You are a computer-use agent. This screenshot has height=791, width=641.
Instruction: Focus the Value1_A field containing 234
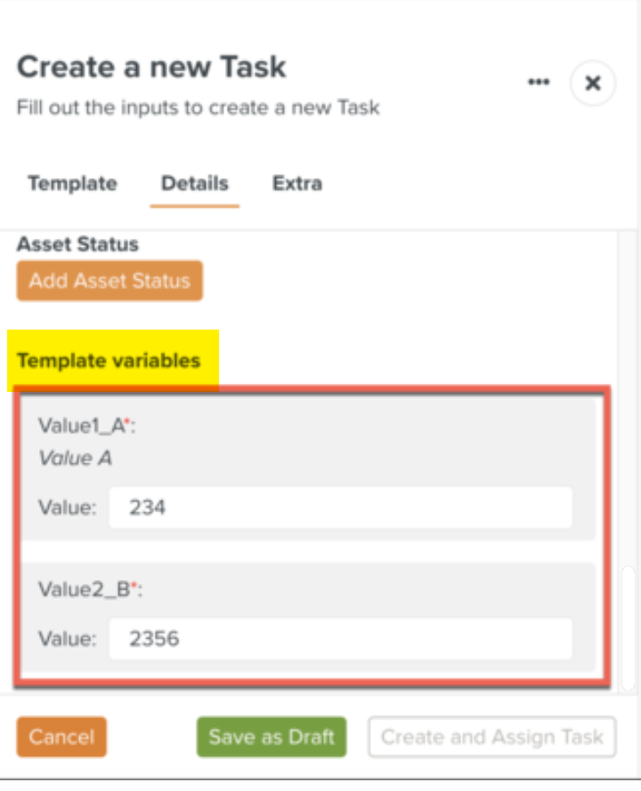pyautogui.click(x=340, y=508)
